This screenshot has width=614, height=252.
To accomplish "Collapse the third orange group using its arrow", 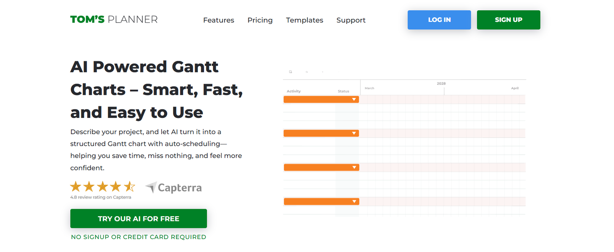I will (354, 167).
